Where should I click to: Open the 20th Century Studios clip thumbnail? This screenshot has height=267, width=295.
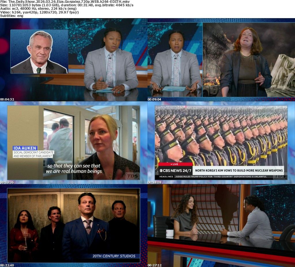tap(74, 225)
